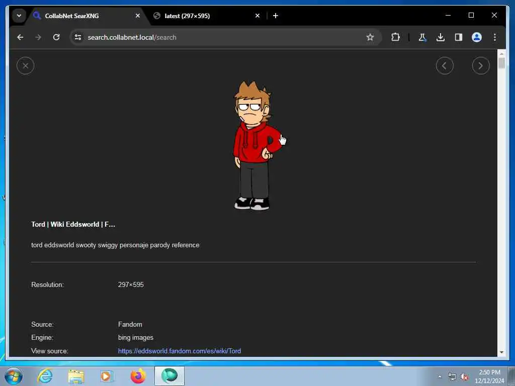This screenshot has height=386, width=515.
Task: Toggle the browser side panel
Action: click(x=459, y=37)
